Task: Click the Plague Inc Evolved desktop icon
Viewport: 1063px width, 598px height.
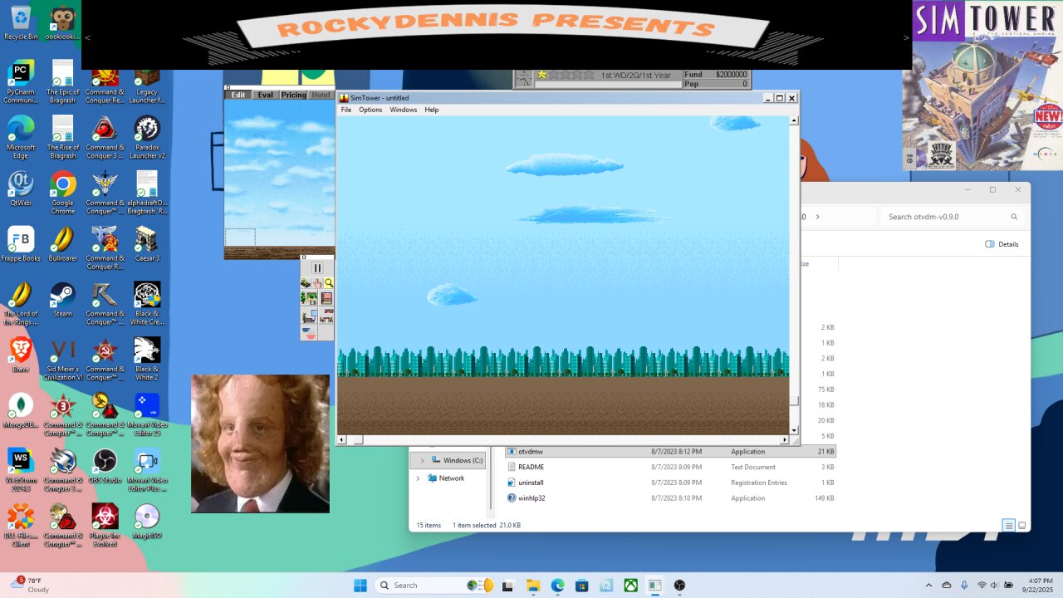Action: [x=105, y=524]
